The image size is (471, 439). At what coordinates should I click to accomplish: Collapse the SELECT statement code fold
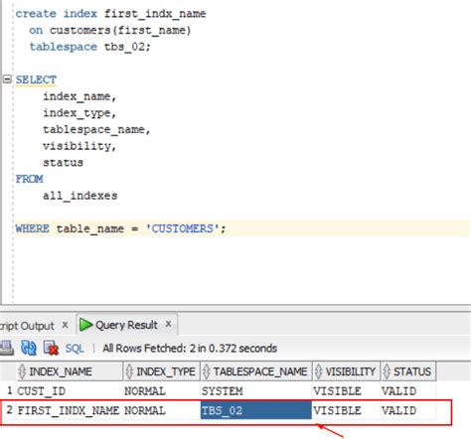point(7,79)
